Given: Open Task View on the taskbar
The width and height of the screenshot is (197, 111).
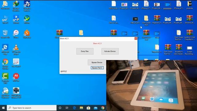Looking at the screenshot, I should pyautogui.click(x=67, y=108).
